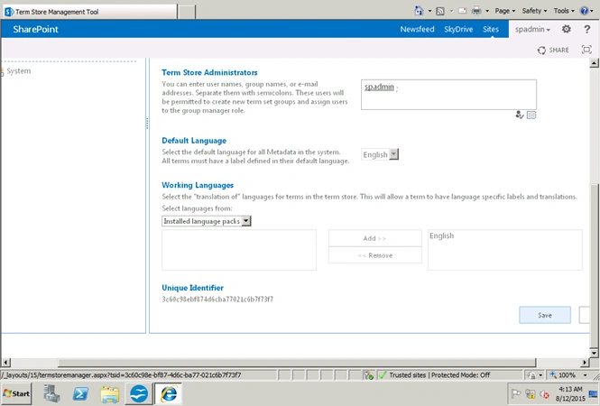Image resolution: width=600 pixels, height=406 pixels.
Task: Click the SharePoint help question mark
Action: pyautogui.click(x=587, y=29)
